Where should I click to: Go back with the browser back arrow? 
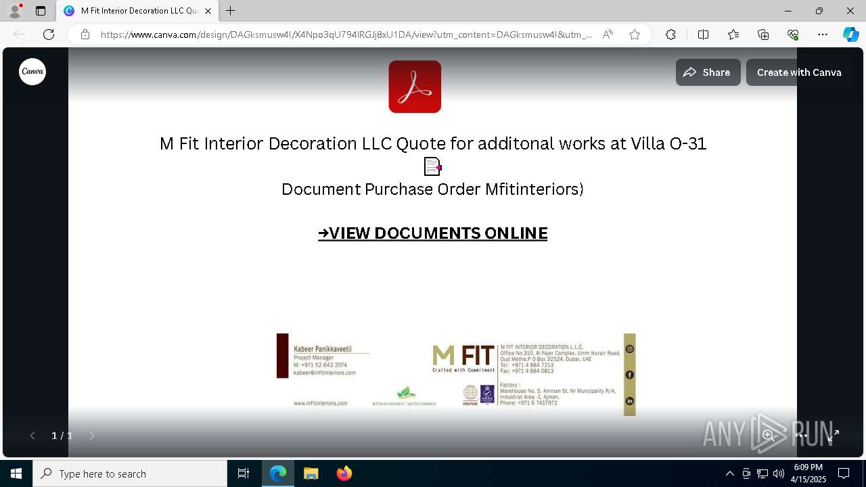19,34
